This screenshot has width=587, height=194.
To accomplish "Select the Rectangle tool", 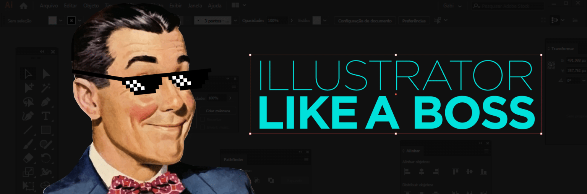I will (46, 130).
